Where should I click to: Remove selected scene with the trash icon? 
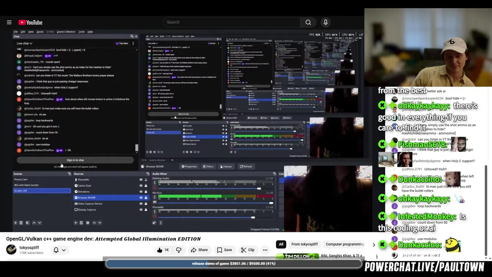[21, 223]
